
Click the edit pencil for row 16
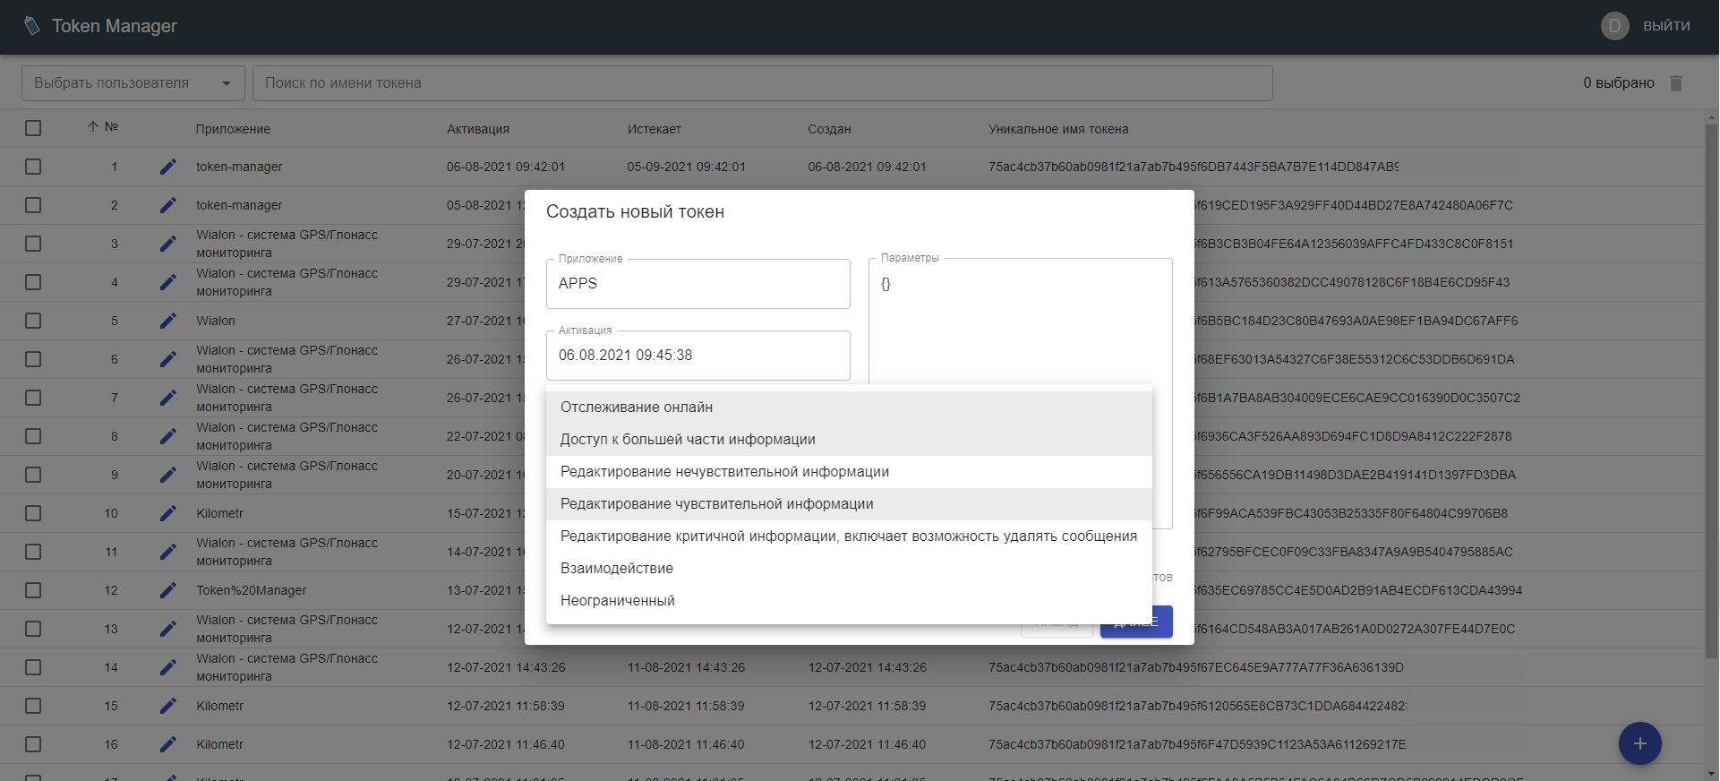coord(168,744)
